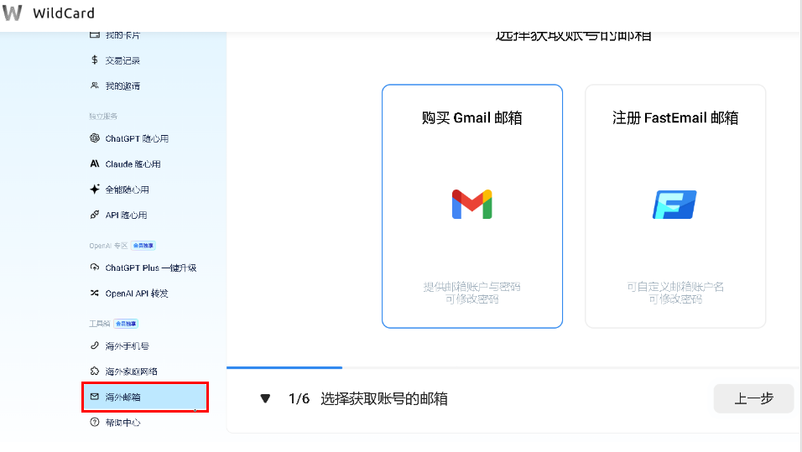
Task: Click the 独立服务 section label
Action: point(103,116)
